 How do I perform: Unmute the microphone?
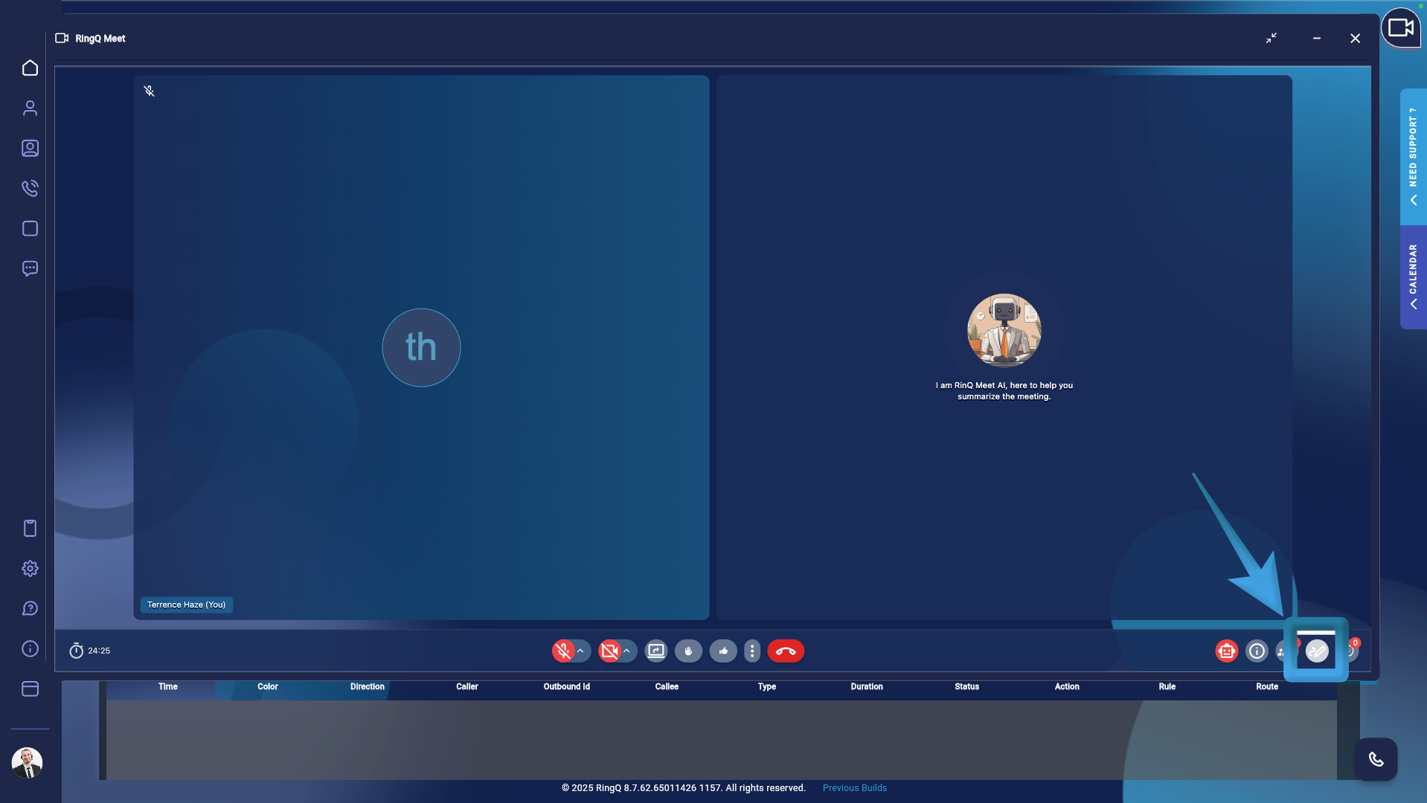(x=563, y=651)
